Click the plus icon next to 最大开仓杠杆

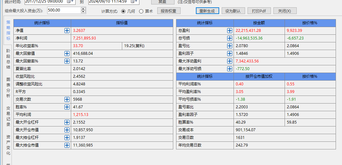[x=67, y=122]
